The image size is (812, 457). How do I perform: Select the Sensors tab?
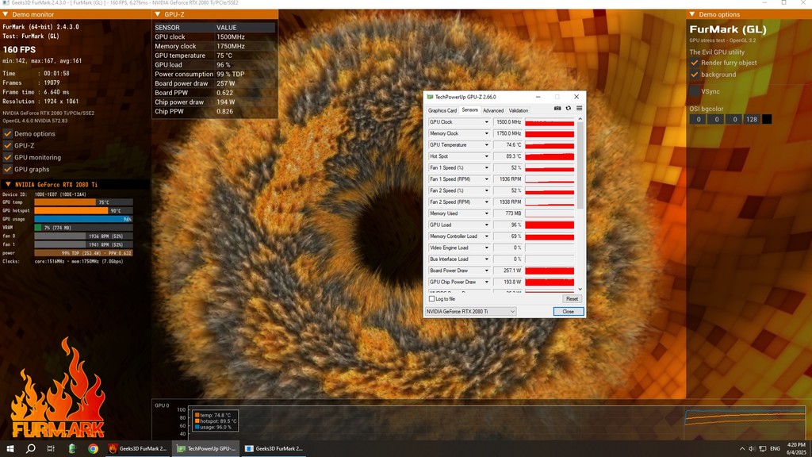469,109
